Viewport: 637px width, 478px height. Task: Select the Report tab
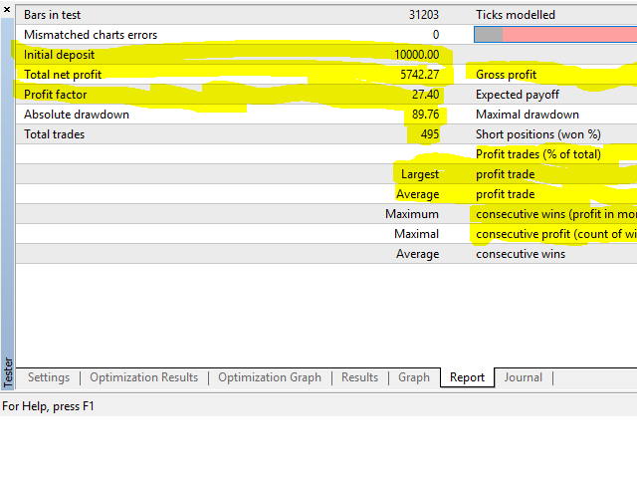(x=467, y=377)
